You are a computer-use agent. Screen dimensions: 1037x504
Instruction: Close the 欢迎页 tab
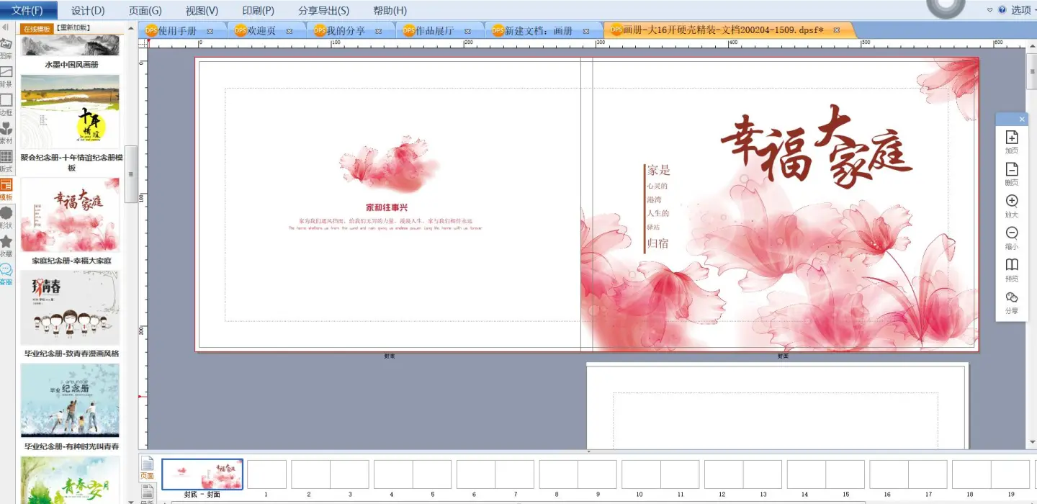[x=289, y=31]
